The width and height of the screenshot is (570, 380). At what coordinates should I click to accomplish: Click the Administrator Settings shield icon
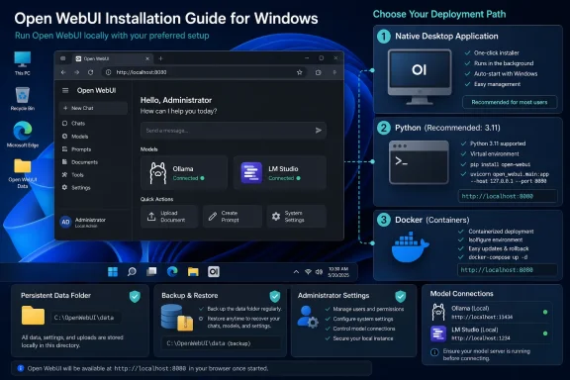400,296
